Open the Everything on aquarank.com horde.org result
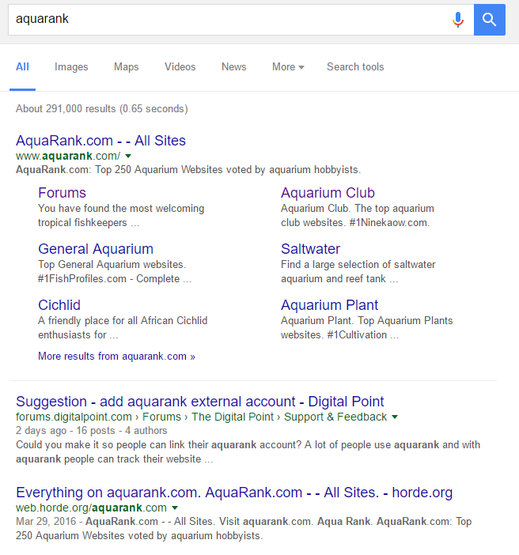This screenshot has height=555, width=519. [x=233, y=493]
